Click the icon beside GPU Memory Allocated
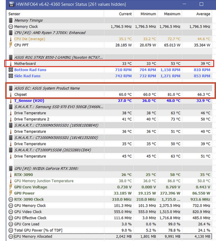Image resolution: width=216 pixels, height=241 pixels. [x=11, y=236]
